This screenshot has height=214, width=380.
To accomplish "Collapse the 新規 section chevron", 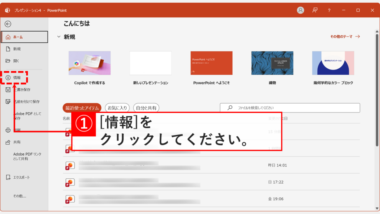I will [x=59, y=37].
